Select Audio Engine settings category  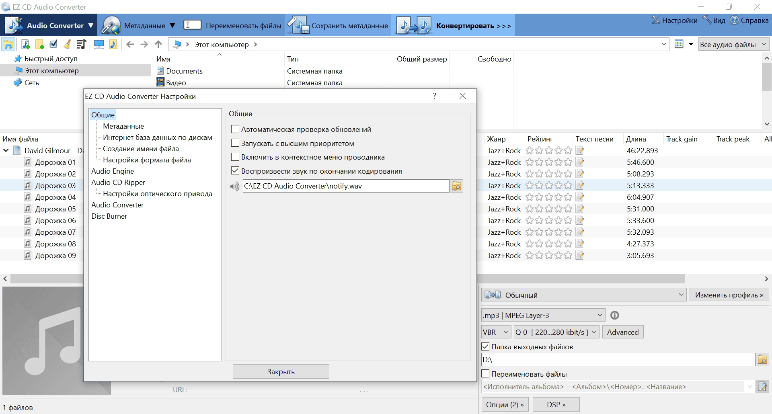point(113,171)
